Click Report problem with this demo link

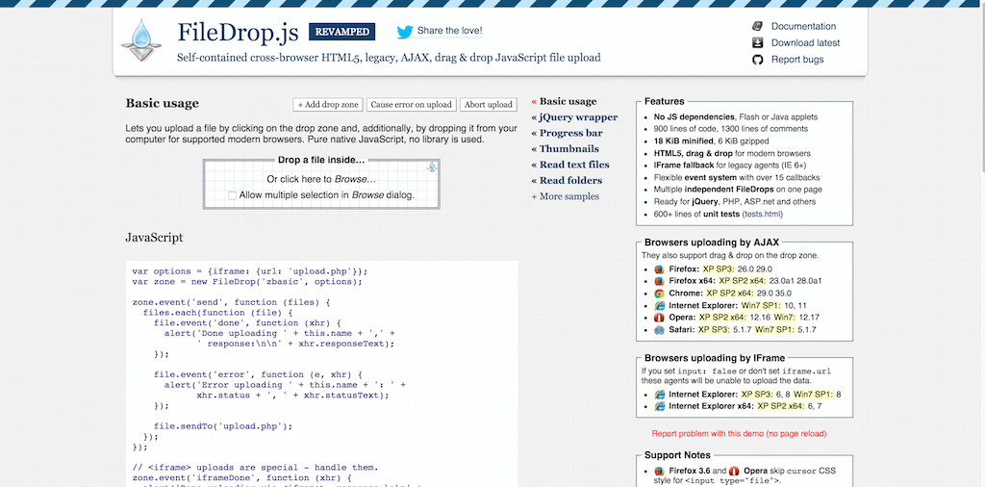(739, 434)
